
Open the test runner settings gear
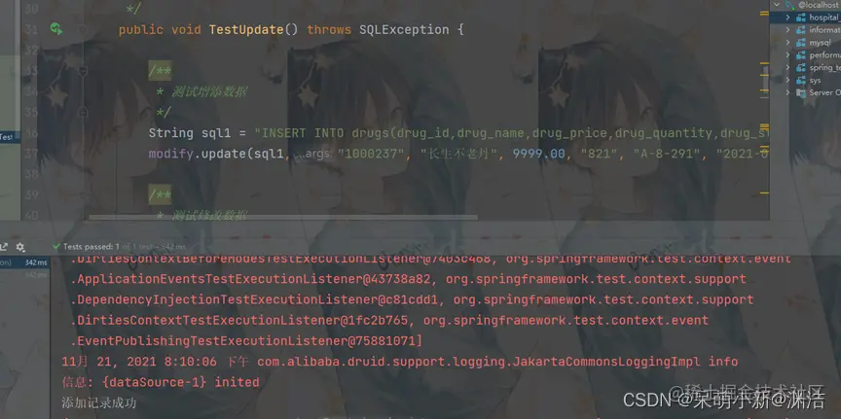tap(20, 247)
